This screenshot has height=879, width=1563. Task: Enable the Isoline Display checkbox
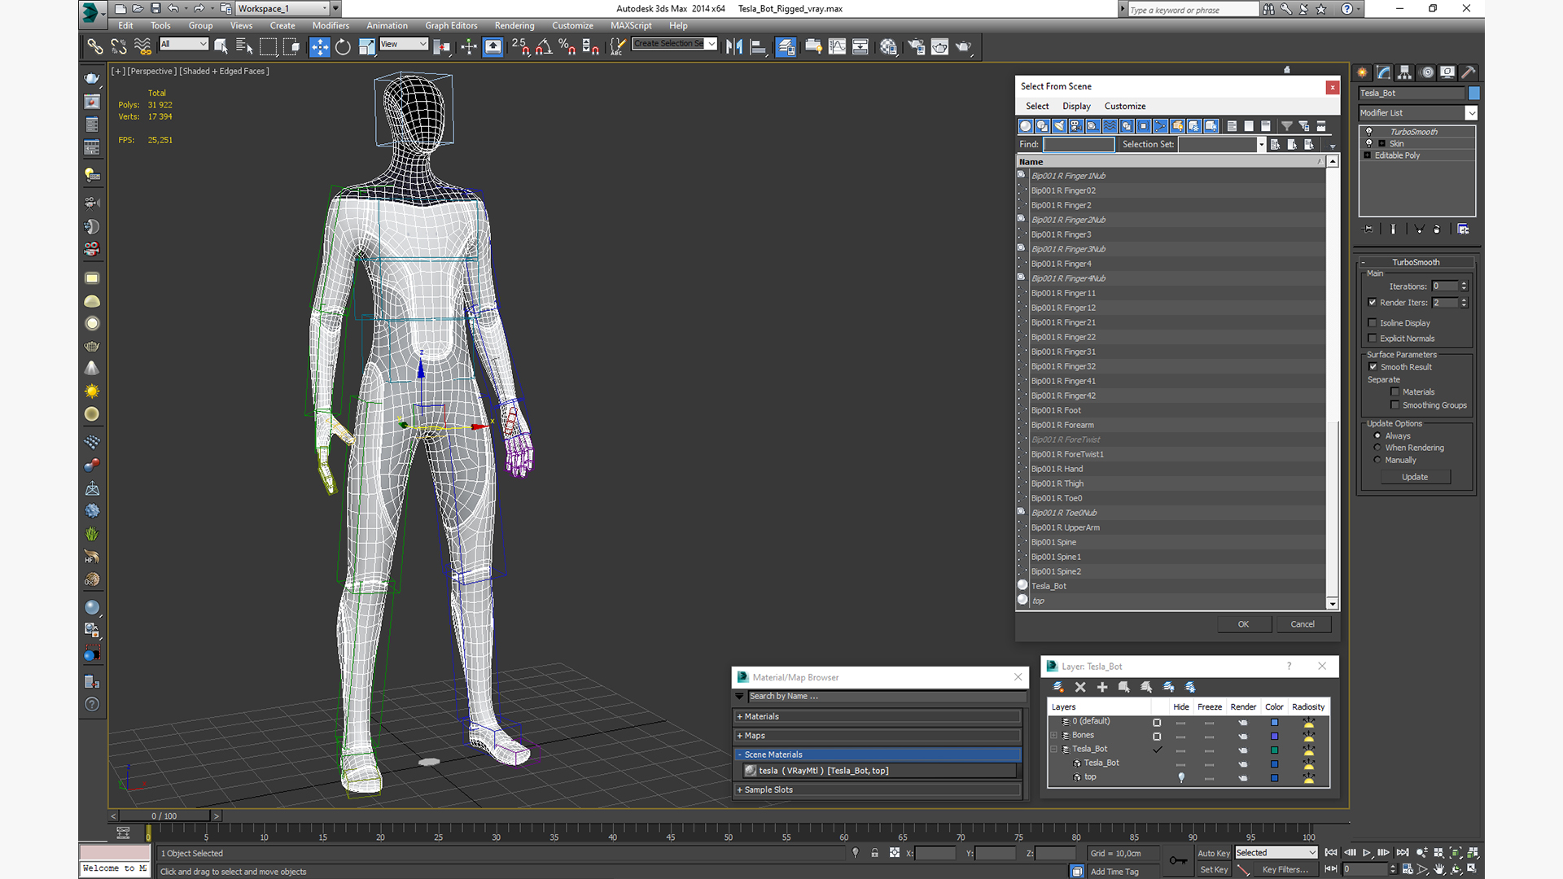[1373, 323]
